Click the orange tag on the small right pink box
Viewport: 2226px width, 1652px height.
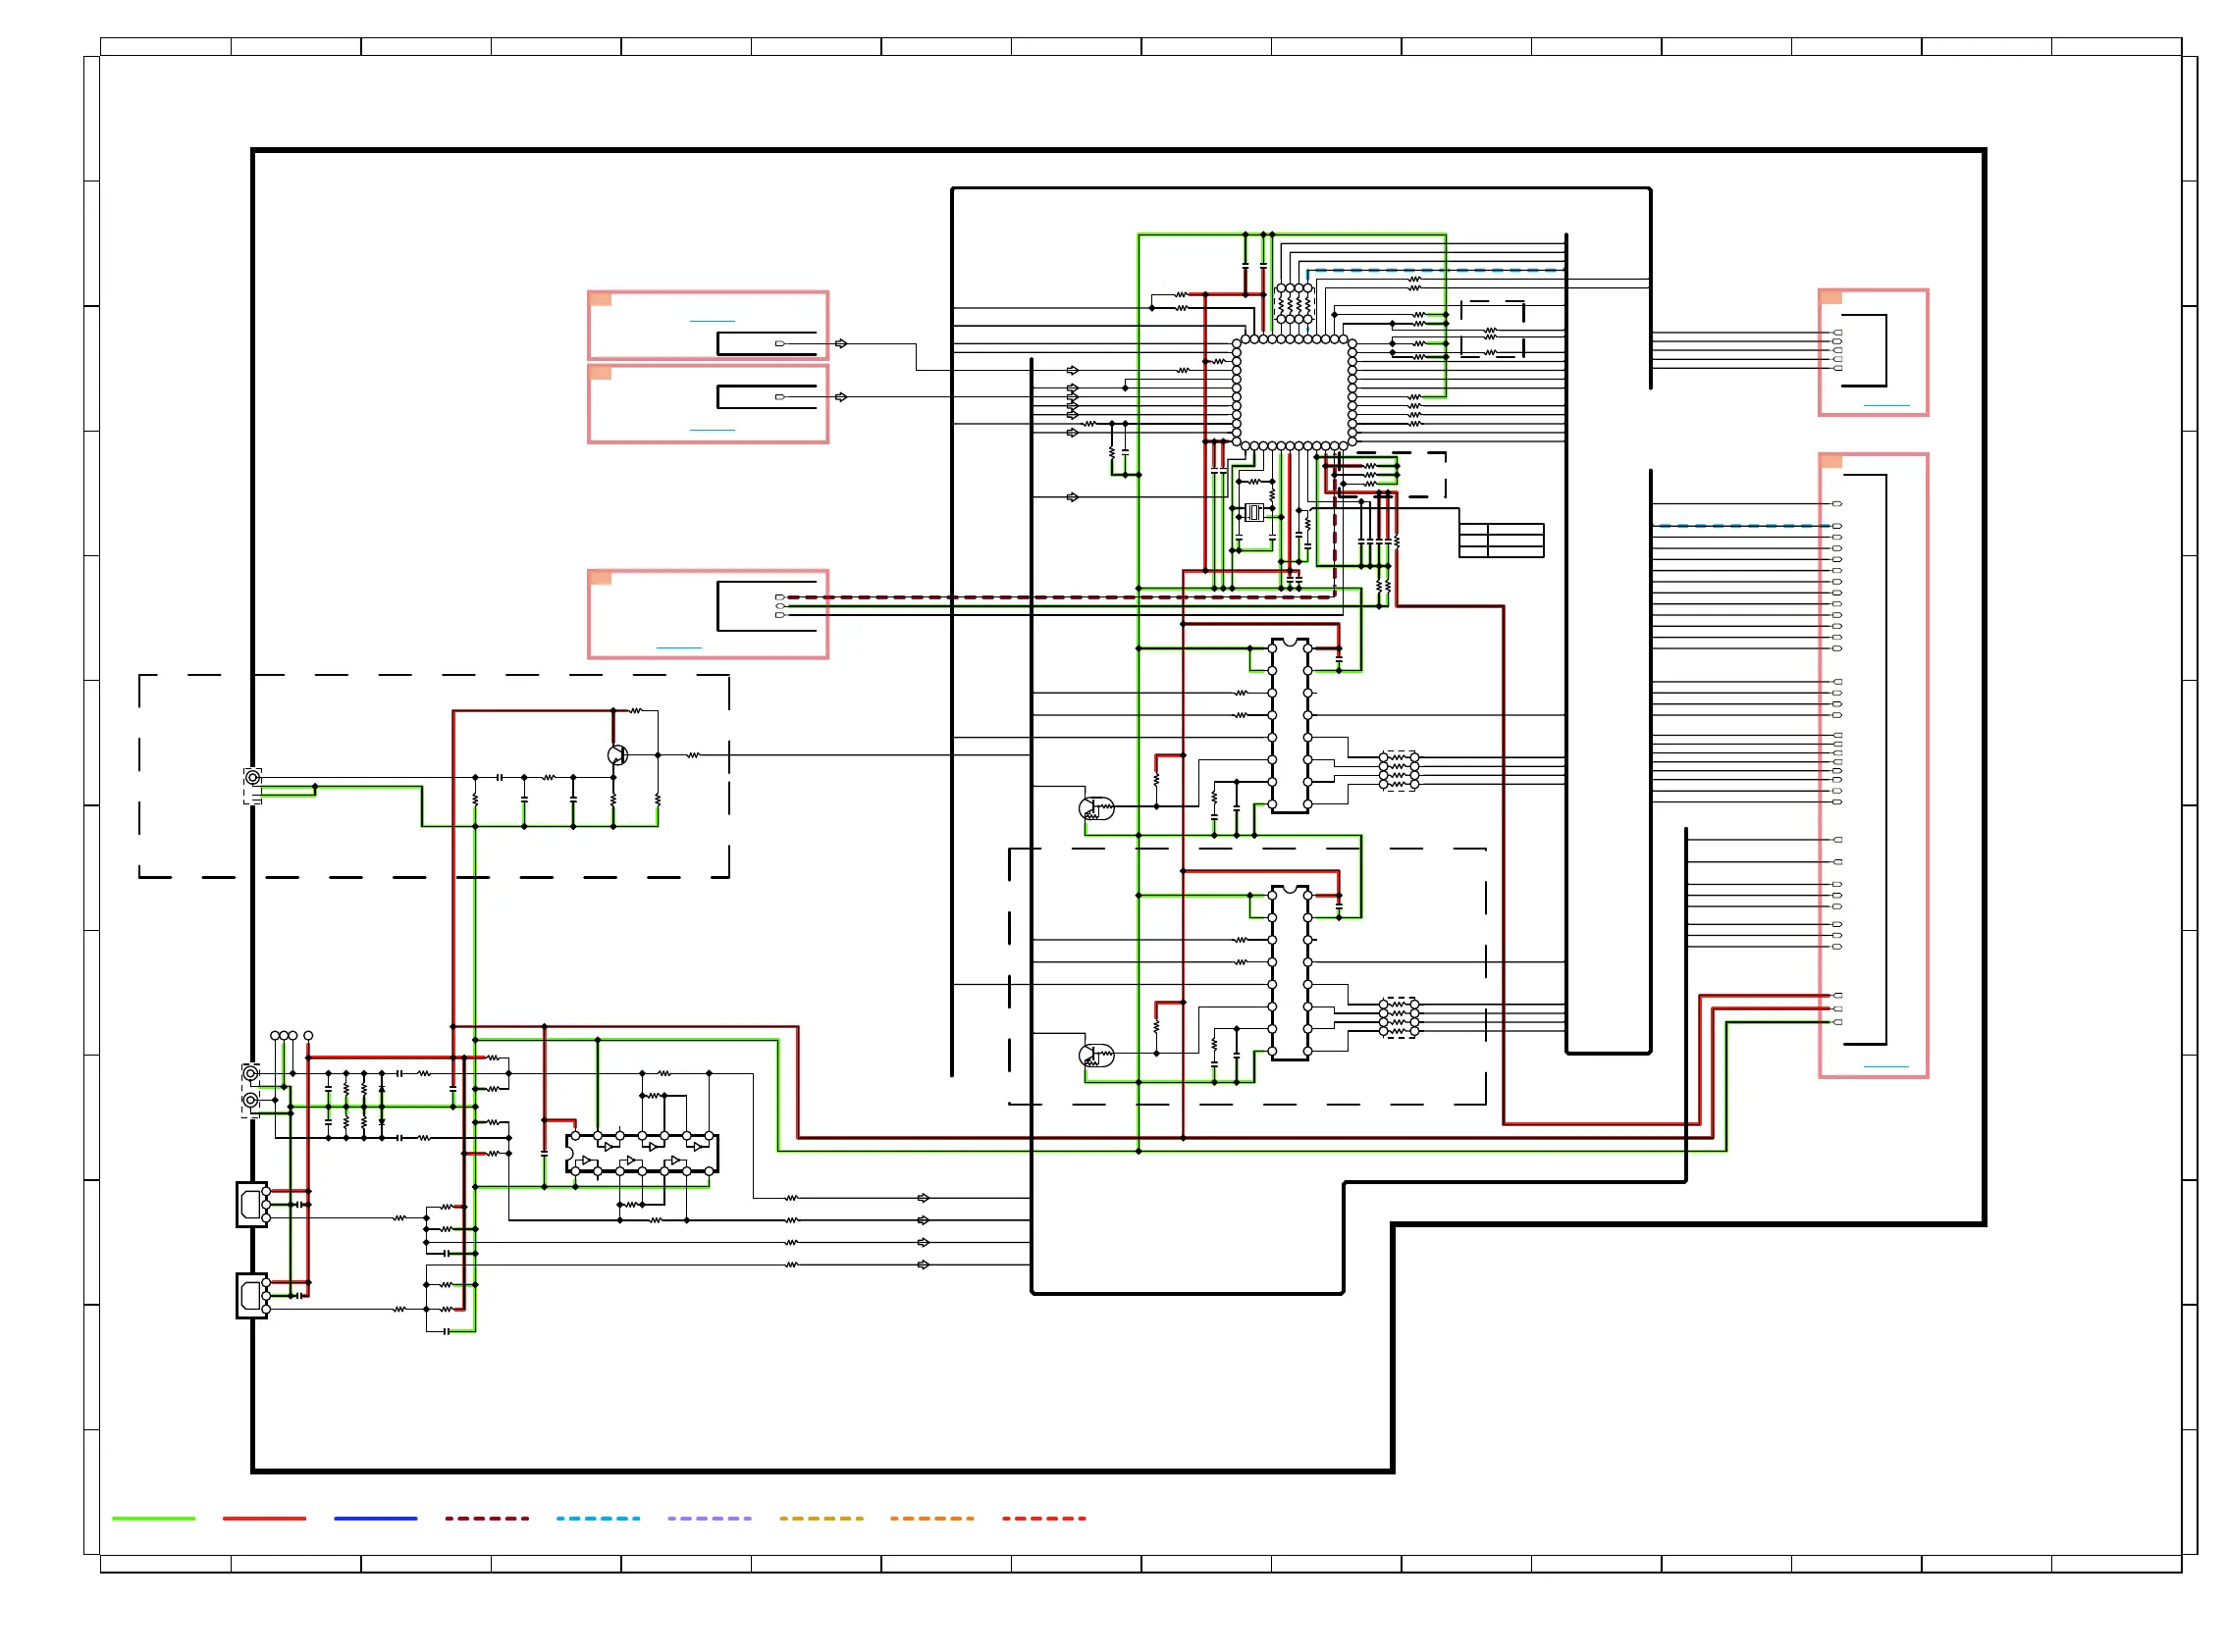[x=1830, y=297]
